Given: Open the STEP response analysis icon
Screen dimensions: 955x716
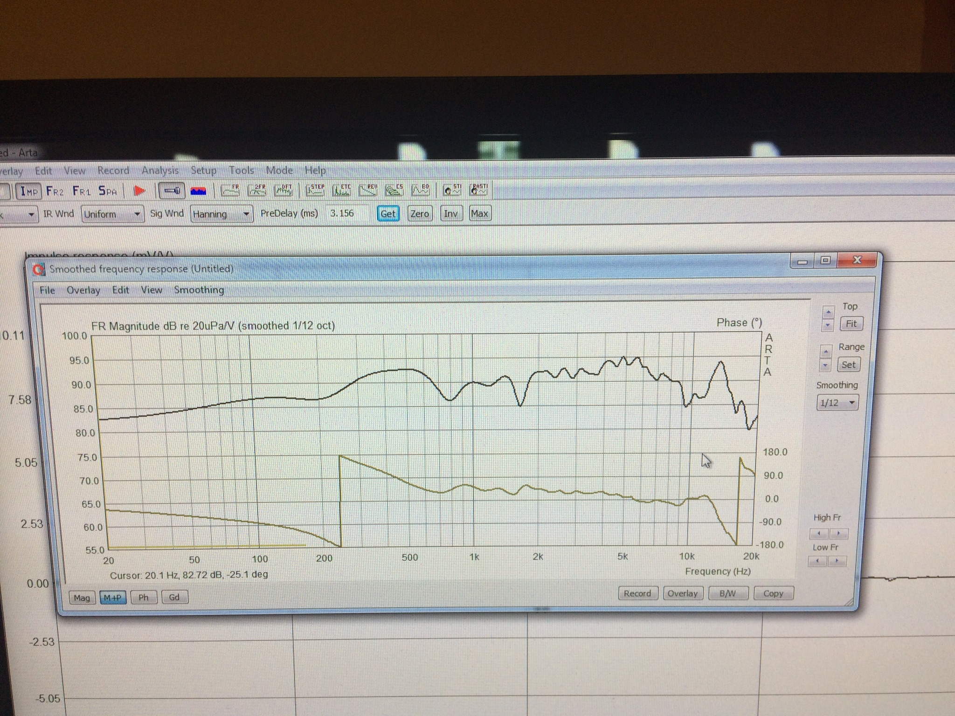Looking at the screenshot, I should coord(315,190).
